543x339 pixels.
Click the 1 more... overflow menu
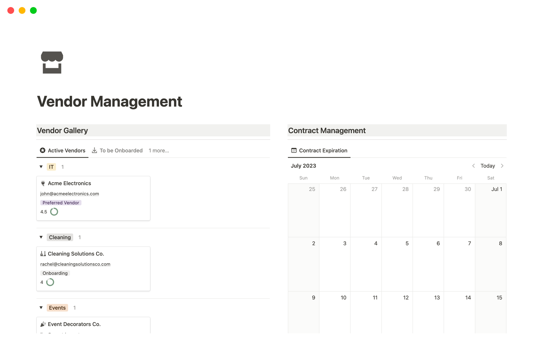pyautogui.click(x=159, y=150)
